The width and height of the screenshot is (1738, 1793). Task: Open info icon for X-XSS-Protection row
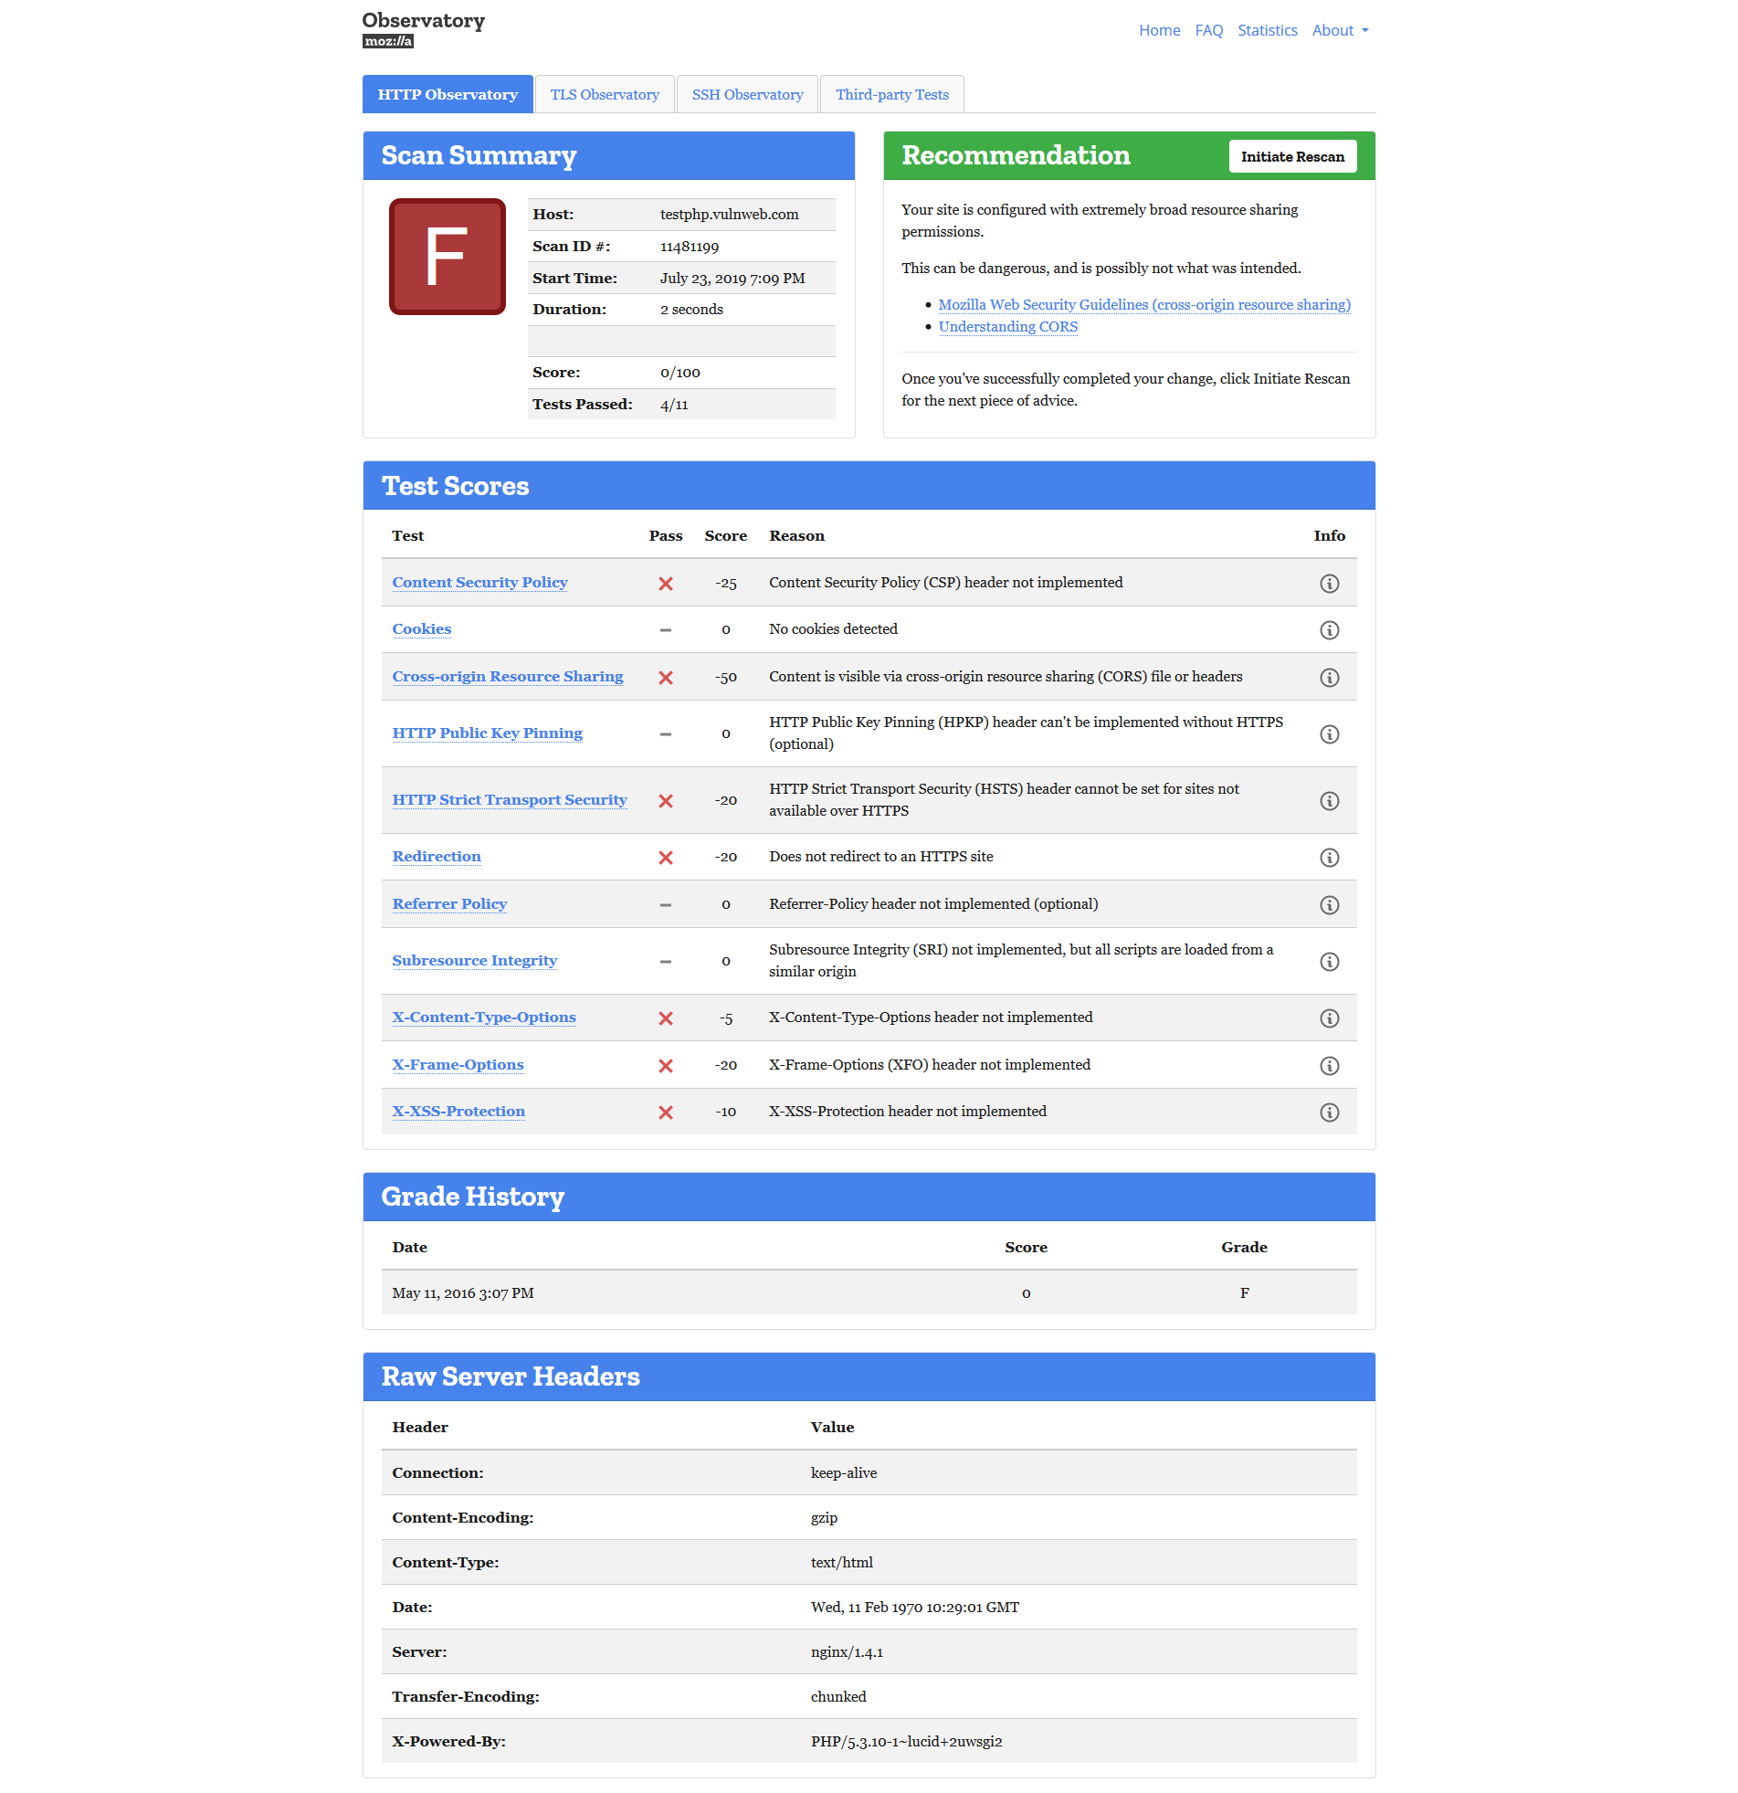pos(1329,1113)
